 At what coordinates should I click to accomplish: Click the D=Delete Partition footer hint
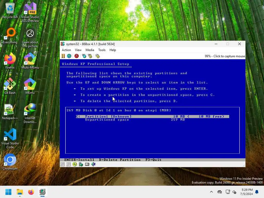tap(120, 160)
